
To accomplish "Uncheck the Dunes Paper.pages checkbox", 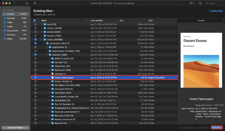I will [x=35, y=78].
